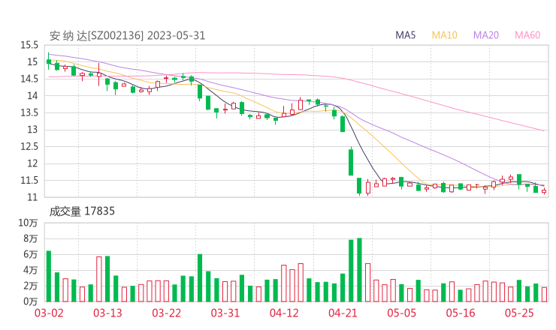
Task: Click the MA10 legend label
Action: pyautogui.click(x=444, y=35)
